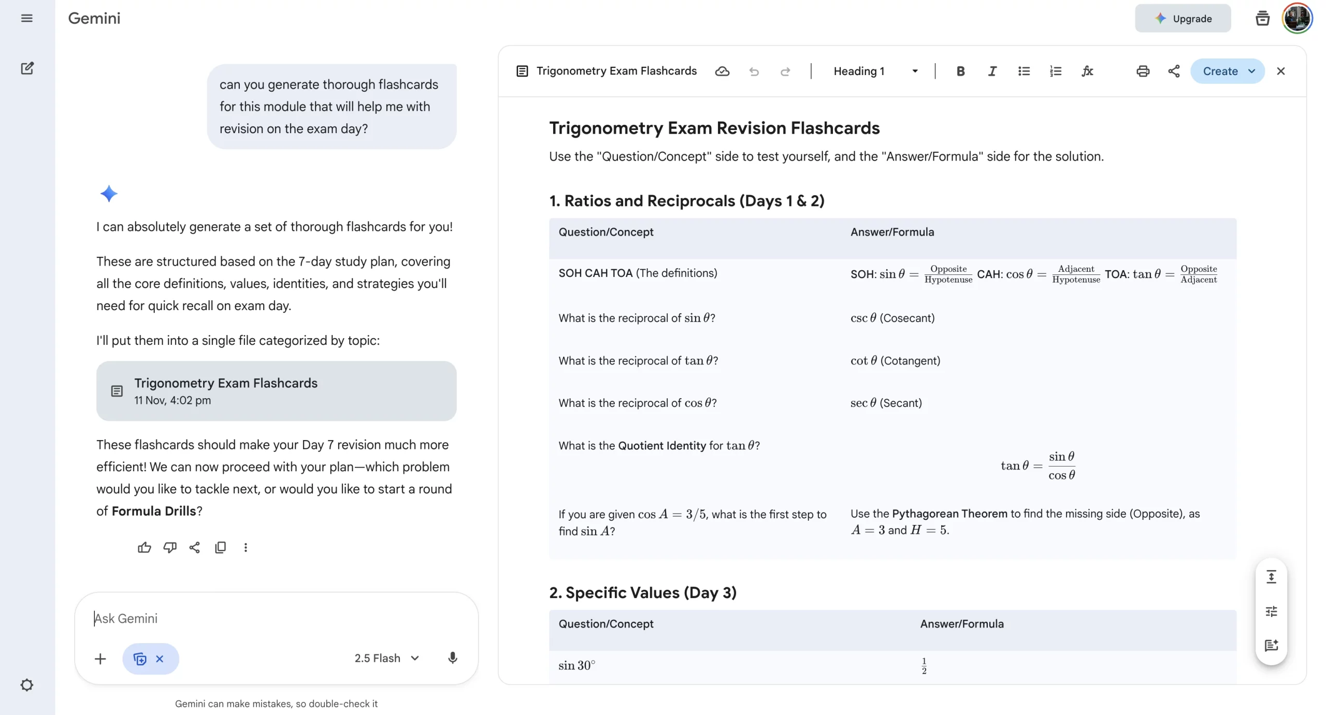Toggle bold formatting in document toolbar
The height and width of the screenshot is (715, 1326).
(x=960, y=71)
